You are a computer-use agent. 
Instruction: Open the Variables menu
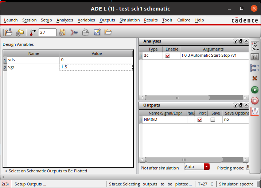pyautogui.click(x=86, y=20)
